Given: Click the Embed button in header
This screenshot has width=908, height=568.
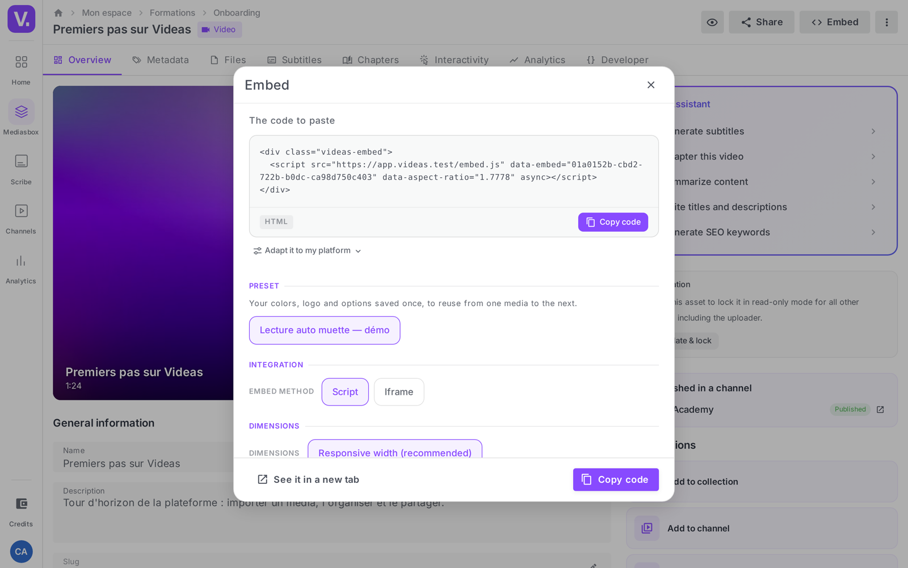Looking at the screenshot, I should coord(835,22).
